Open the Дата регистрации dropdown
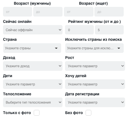This screenshot has height=119, width=130. point(95,102)
